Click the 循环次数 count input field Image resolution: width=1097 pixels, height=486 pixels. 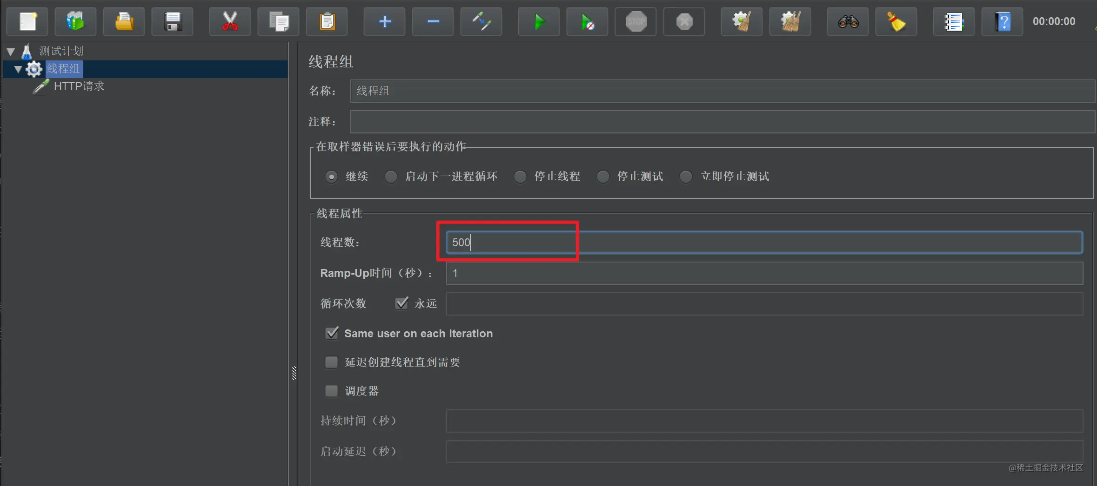pos(764,304)
